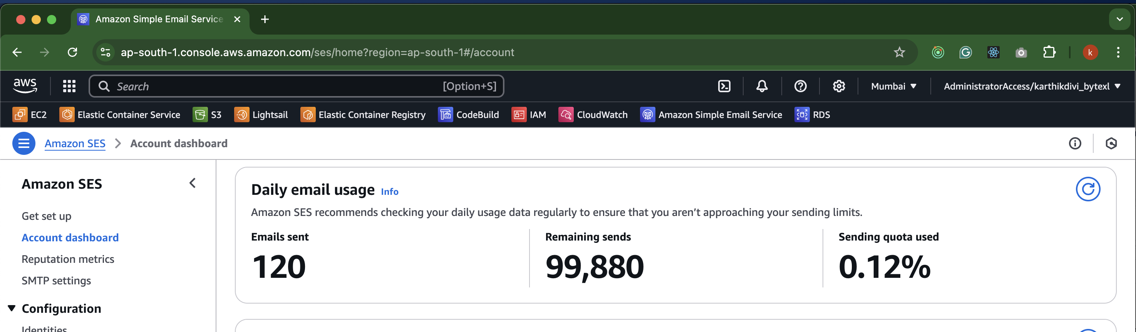Open the Mumbai region dropdown
The height and width of the screenshot is (332, 1136).
(x=893, y=86)
